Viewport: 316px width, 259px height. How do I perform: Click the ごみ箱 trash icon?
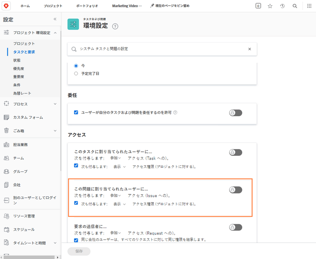6,131
